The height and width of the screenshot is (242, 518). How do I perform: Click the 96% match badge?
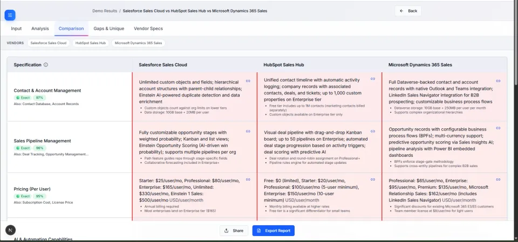(x=39, y=148)
